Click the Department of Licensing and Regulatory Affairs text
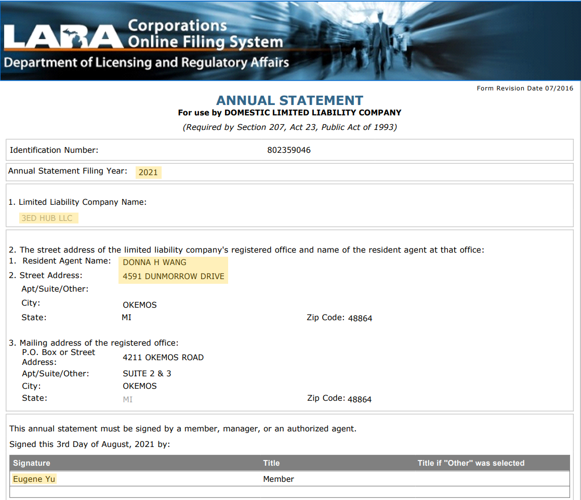The height and width of the screenshot is (500, 581). (147, 63)
